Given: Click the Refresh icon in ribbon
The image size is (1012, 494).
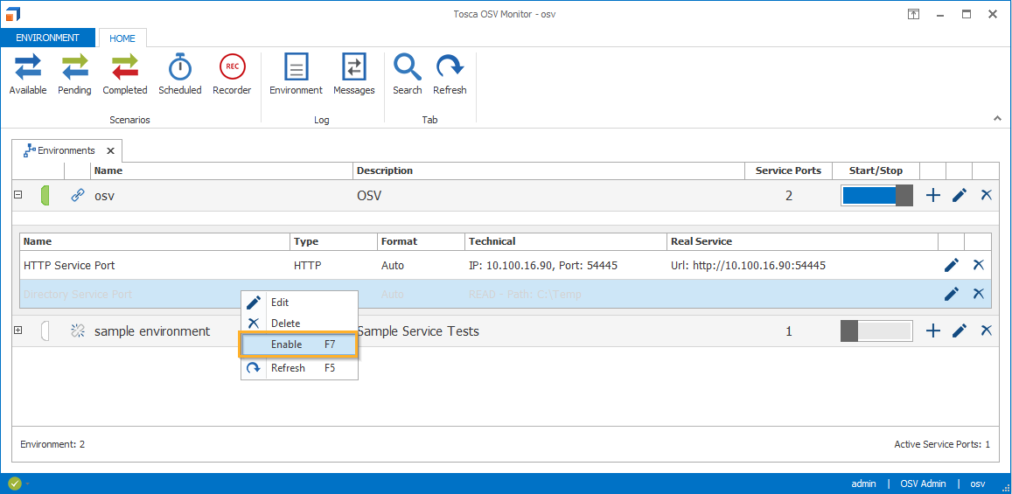Looking at the screenshot, I should (450, 73).
